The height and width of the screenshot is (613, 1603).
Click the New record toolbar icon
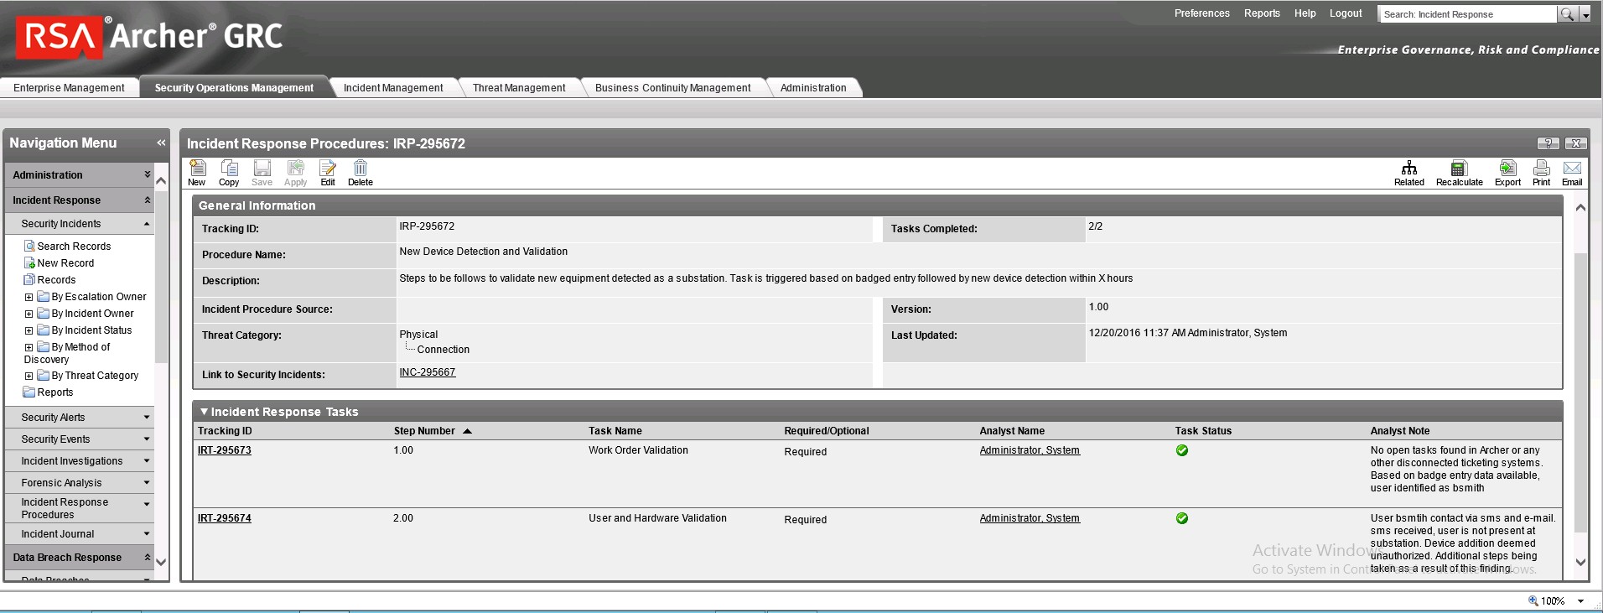pos(197,173)
